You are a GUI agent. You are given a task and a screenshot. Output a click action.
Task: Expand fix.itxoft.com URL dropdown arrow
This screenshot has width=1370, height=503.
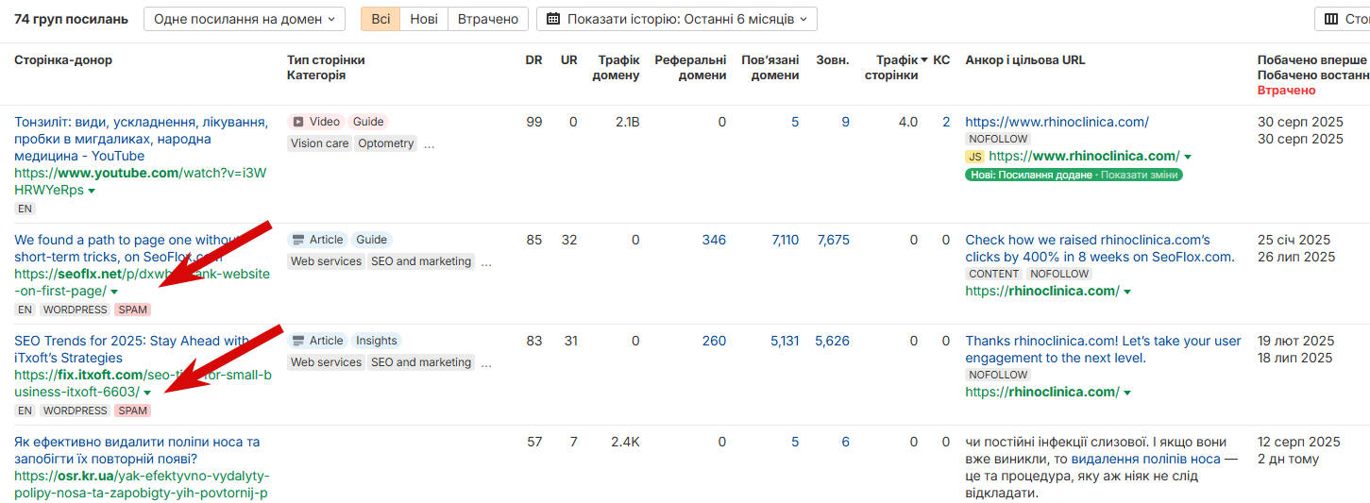tap(147, 393)
